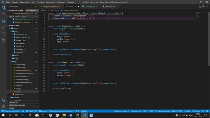
Task: Open the database view in activity bar
Action: [3, 40]
